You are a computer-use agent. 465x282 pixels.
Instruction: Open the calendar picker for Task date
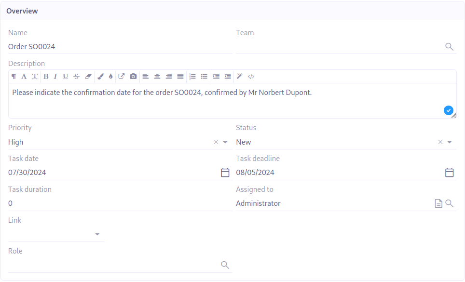(x=225, y=173)
